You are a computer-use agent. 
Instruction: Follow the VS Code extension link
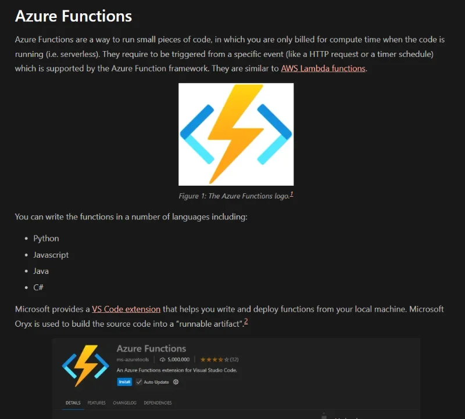(126, 309)
